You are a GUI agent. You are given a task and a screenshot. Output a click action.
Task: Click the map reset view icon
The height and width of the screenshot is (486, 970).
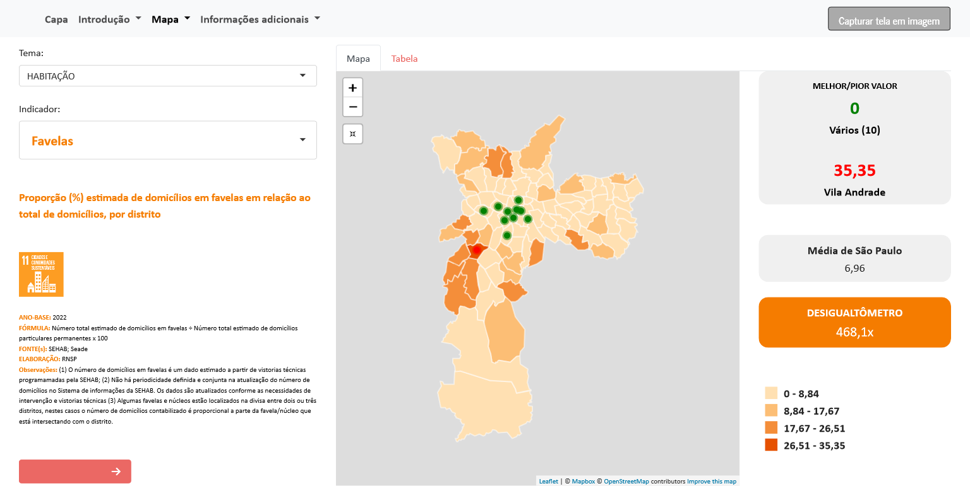(x=352, y=134)
